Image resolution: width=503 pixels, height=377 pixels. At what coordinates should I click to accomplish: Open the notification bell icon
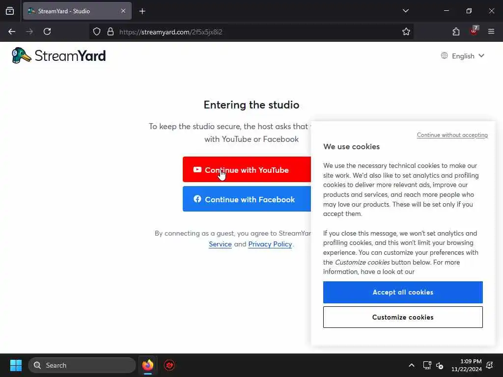pyautogui.click(x=490, y=365)
